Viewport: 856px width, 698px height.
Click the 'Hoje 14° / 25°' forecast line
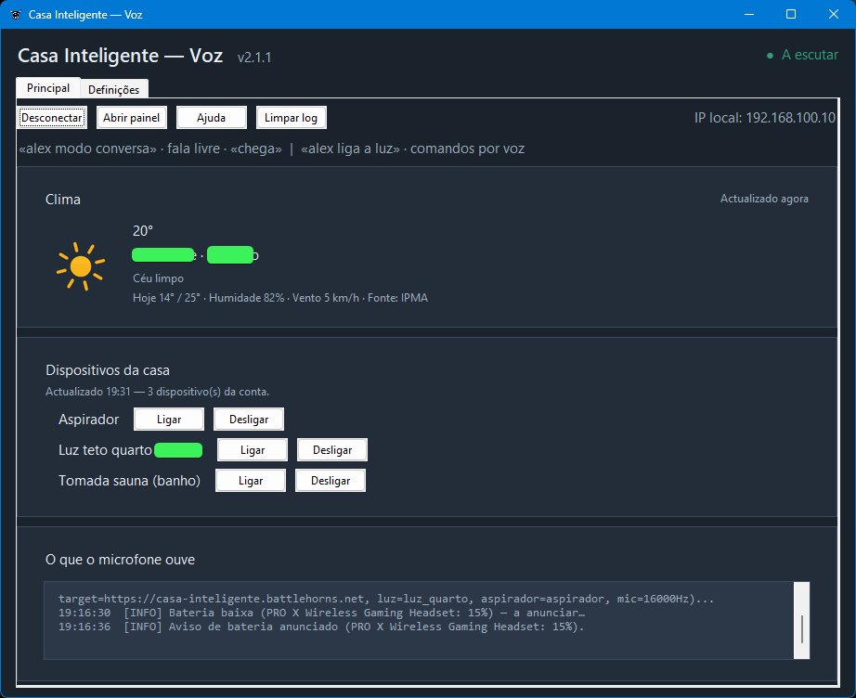(x=280, y=298)
